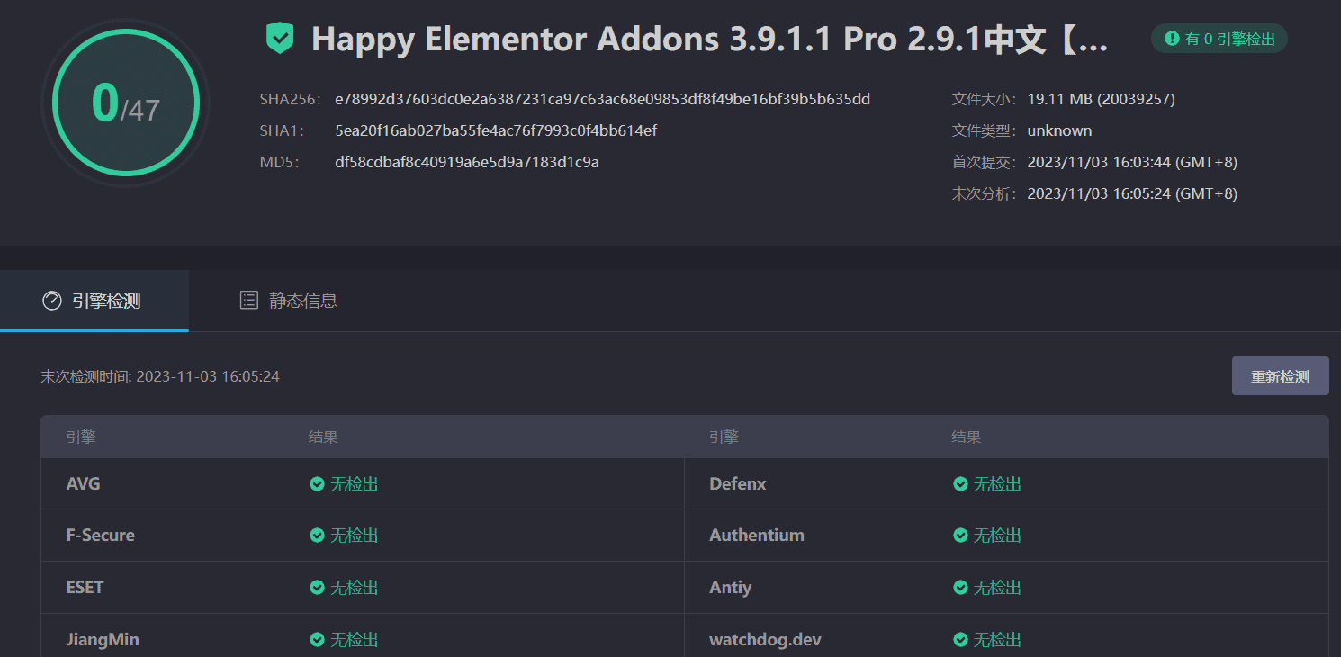Image resolution: width=1341 pixels, height=657 pixels.
Task: Click the Authentium engine name
Action: (x=757, y=535)
